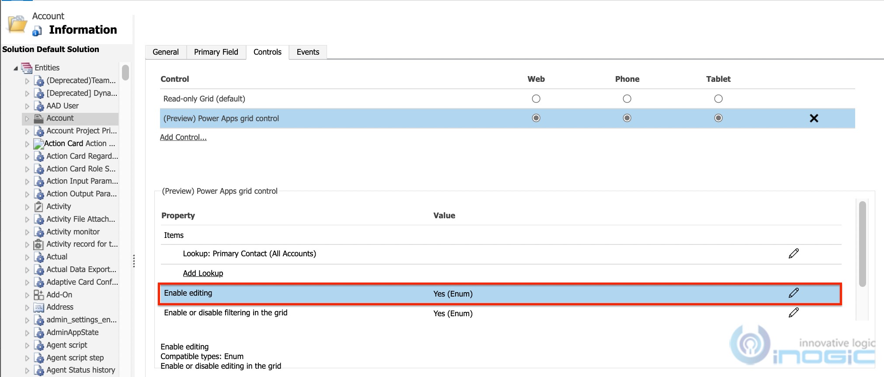Select Enable or disable filtering row

click(x=501, y=313)
